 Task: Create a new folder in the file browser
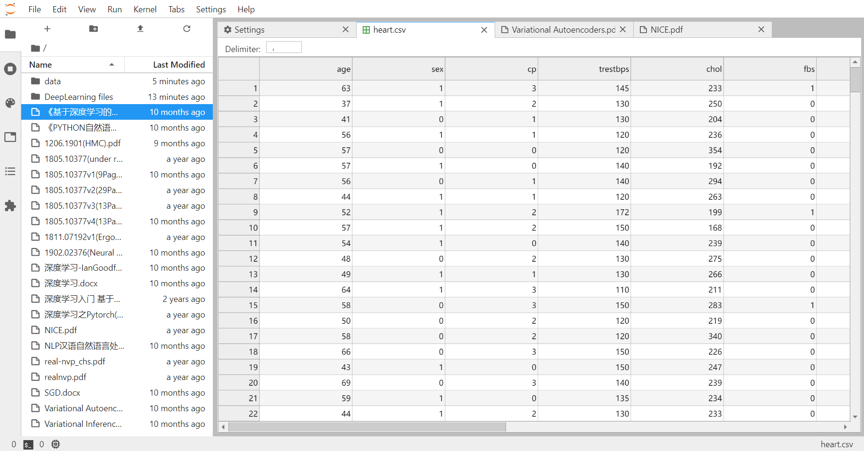click(93, 28)
